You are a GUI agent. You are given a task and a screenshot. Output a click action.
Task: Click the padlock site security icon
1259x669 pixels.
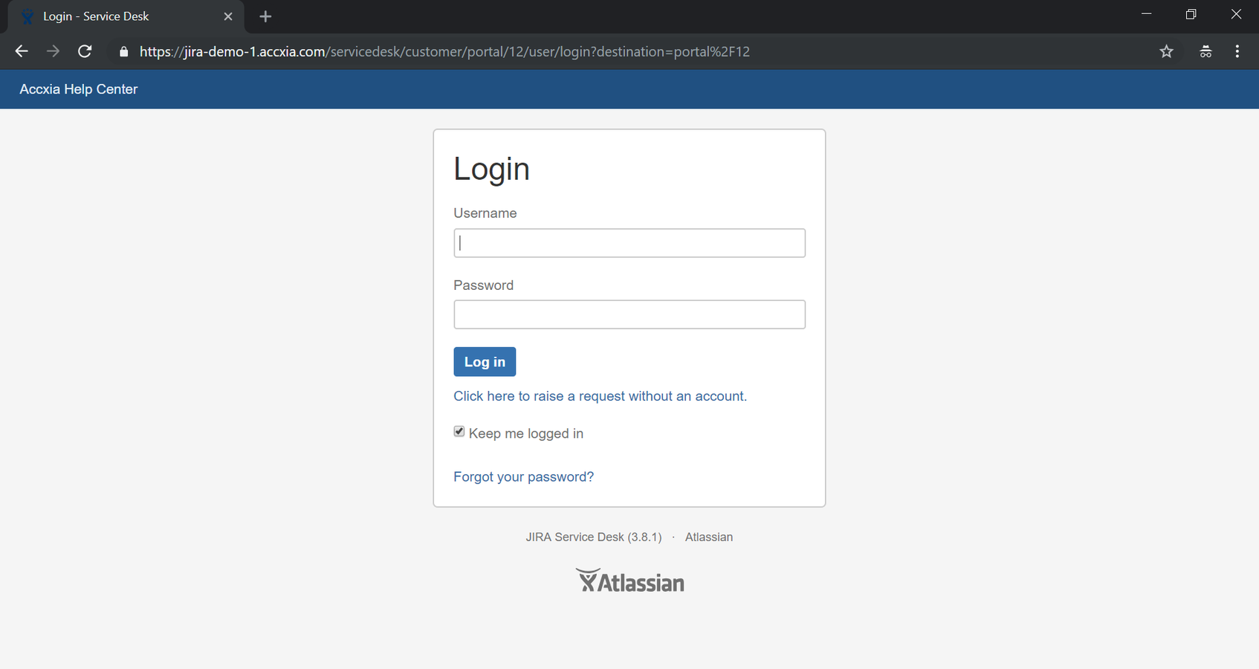pyautogui.click(x=123, y=52)
